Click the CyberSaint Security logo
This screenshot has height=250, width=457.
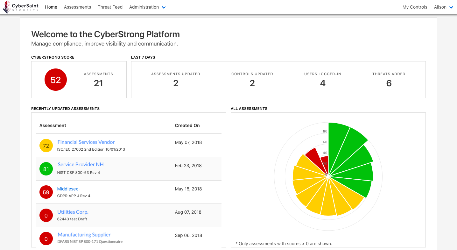coord(21,7)
